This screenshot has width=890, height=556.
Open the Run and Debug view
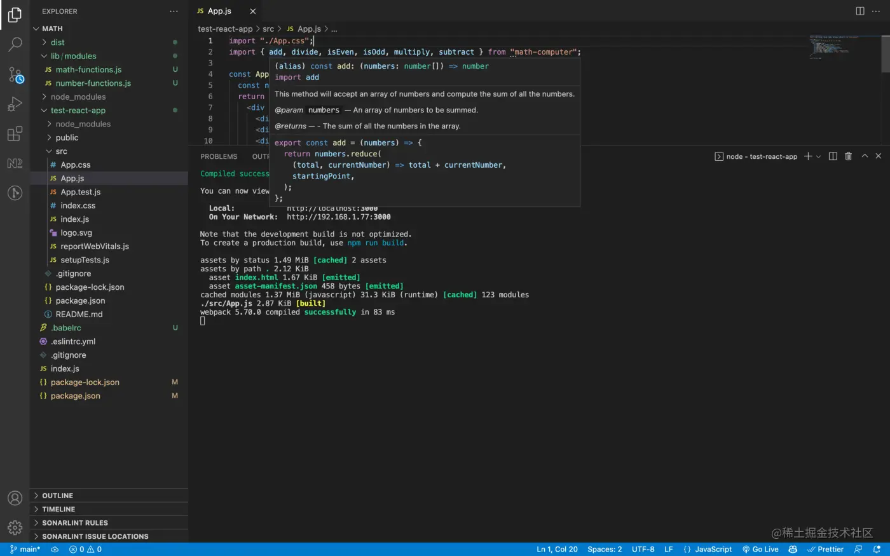click(x=15, y=104)
